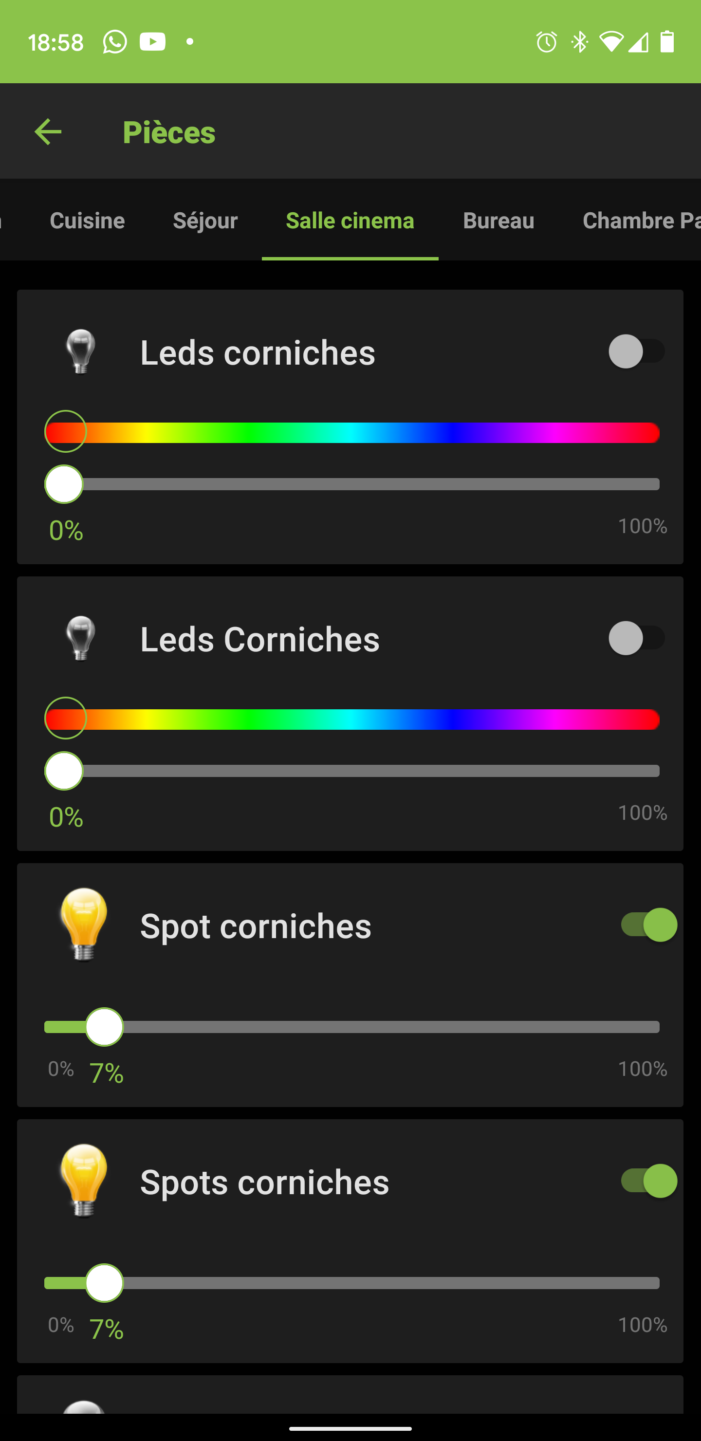Image resolution: width=701 pixels, height=1441 pixels.
Task: Go to the Chambre tab
Action: tap(641, 221)
